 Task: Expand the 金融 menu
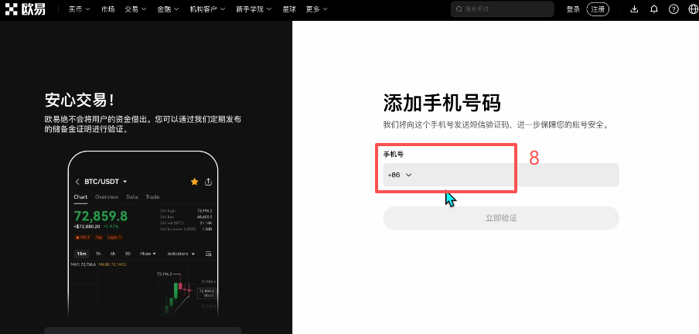[168, 9]
